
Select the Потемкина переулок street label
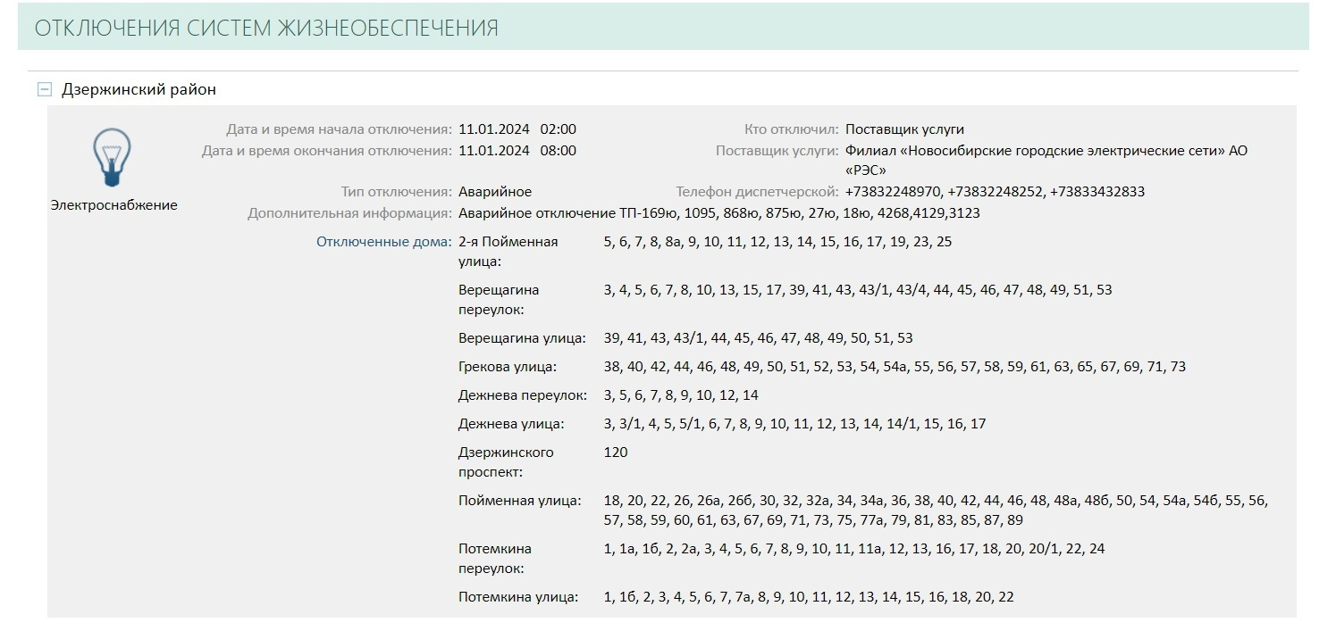coord(495,558)
